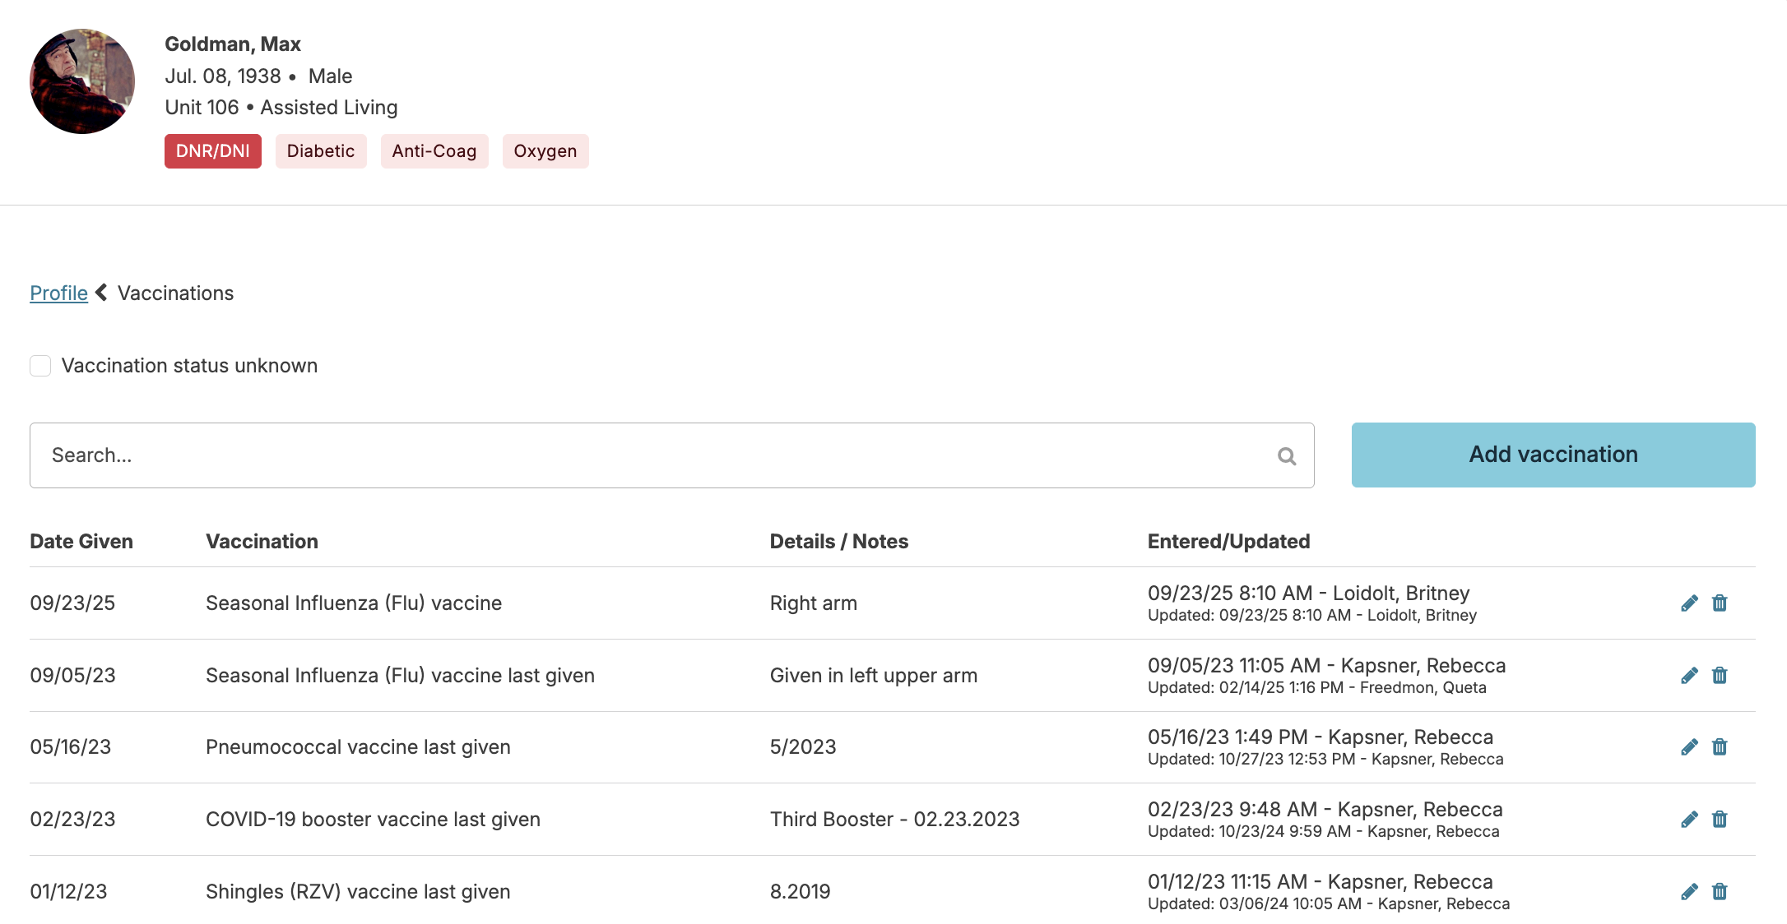Delete the COVID-19 booster vaccine record
The image size is (1787, 924).
tap(1720, 820)
